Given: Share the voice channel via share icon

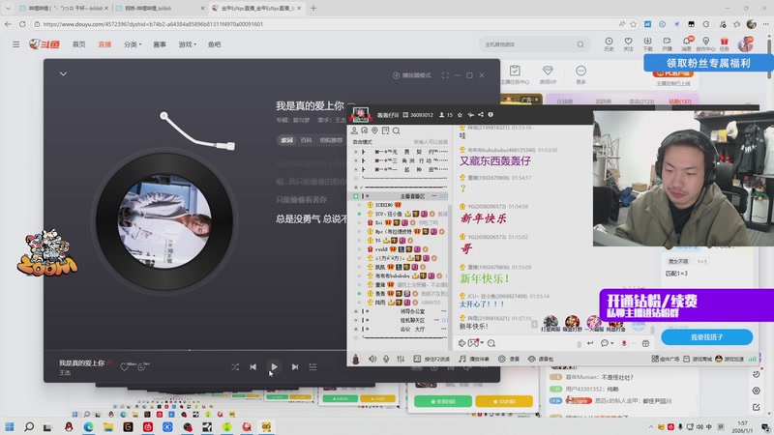Looking at the screenshot, I should click(480, 115).
